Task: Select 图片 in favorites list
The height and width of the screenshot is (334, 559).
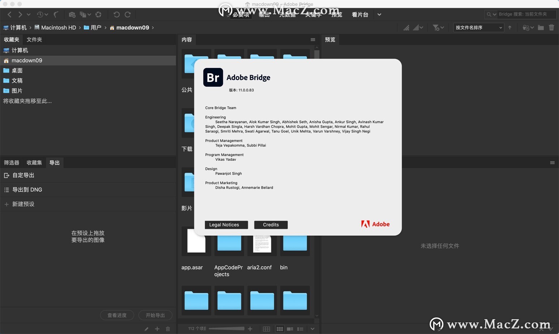Action: (x=88, y=91)
